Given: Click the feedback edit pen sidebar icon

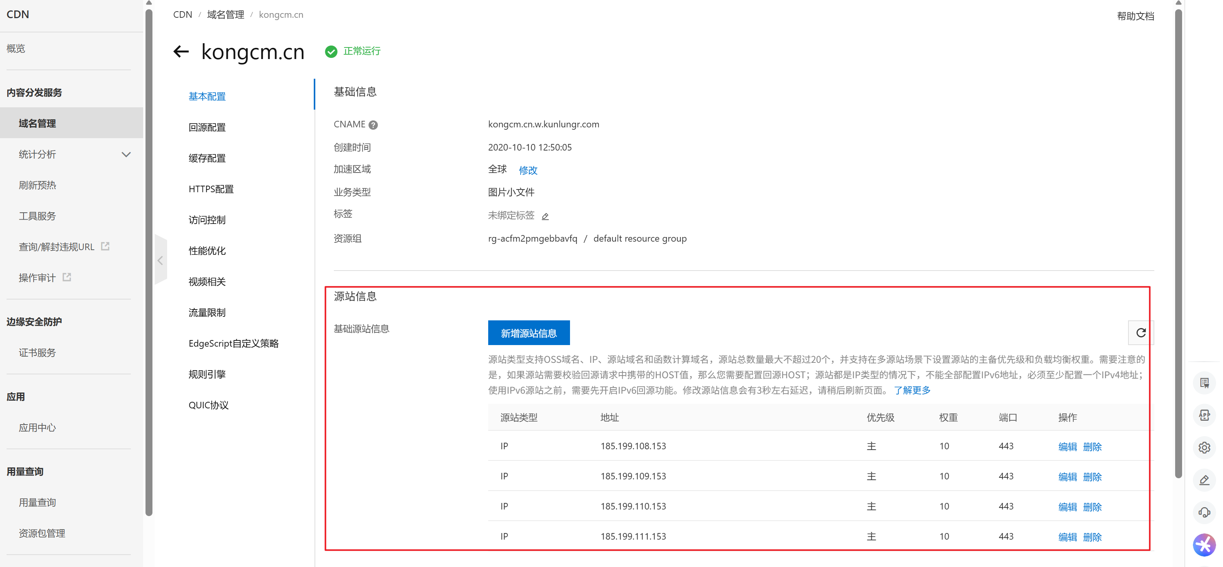Looking at the screenshot, I should (1204, 480).
